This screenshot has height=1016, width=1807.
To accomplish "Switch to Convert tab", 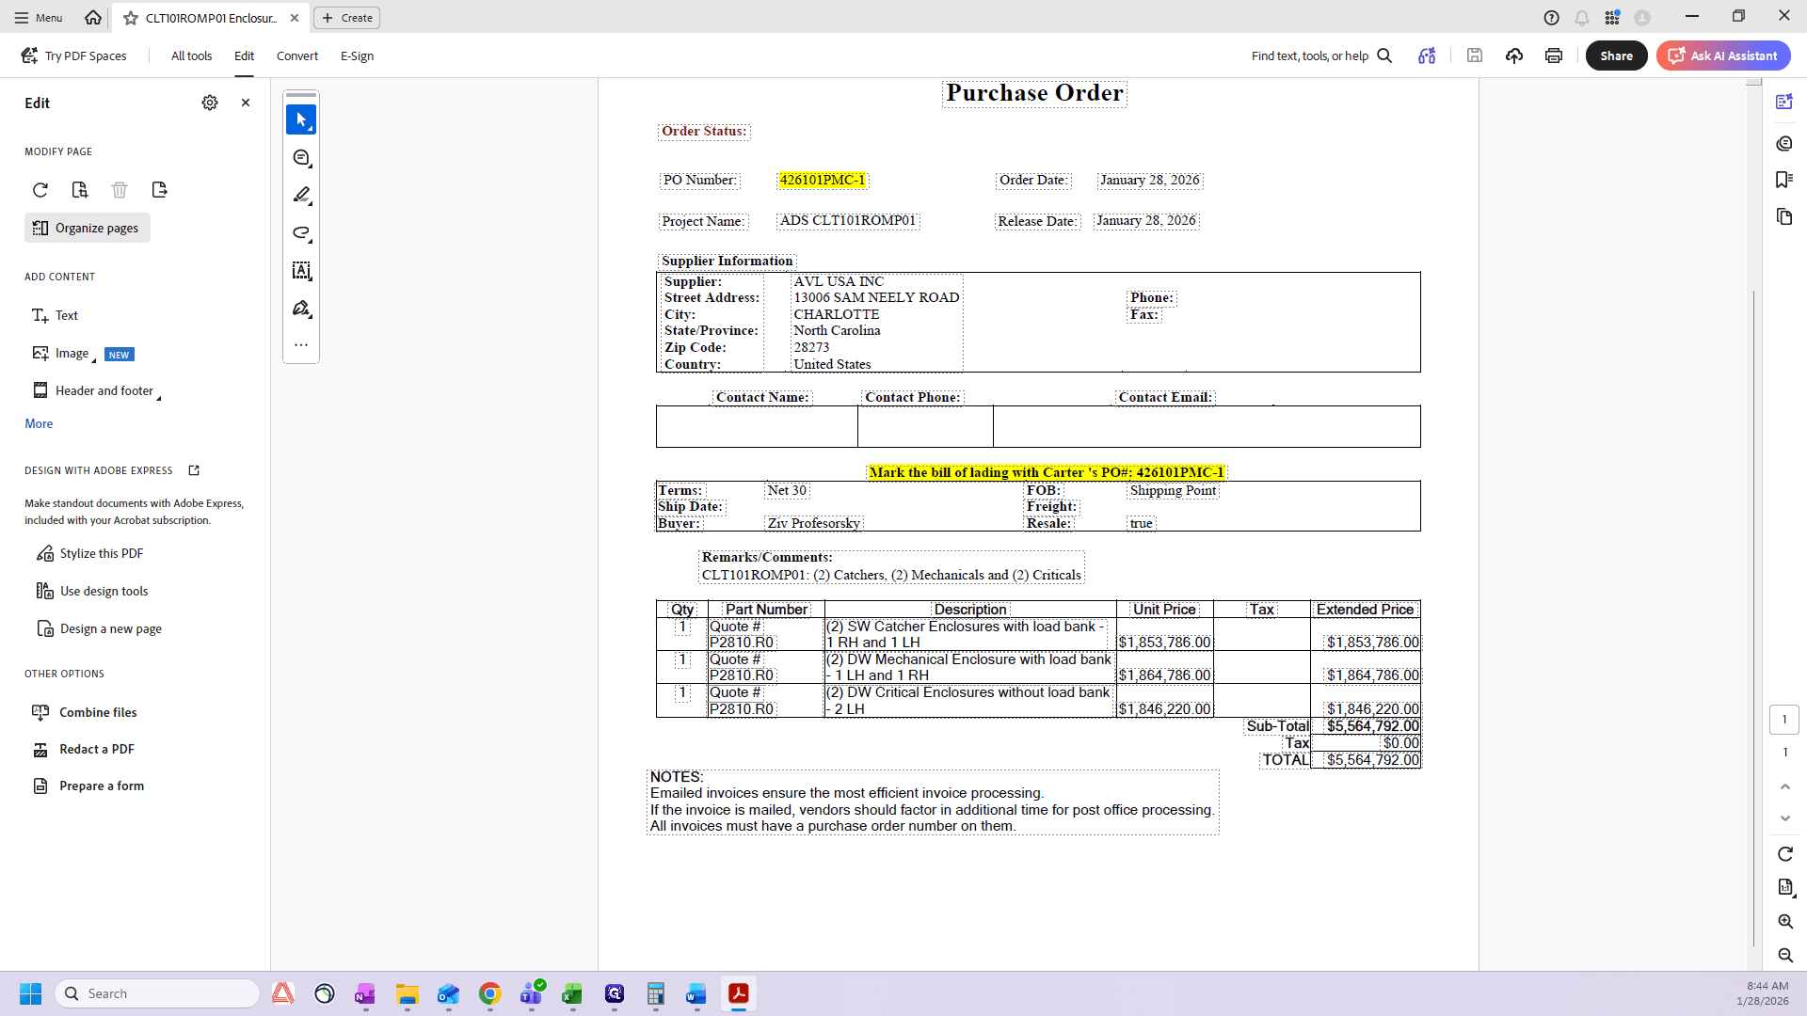I will point(297,56).
